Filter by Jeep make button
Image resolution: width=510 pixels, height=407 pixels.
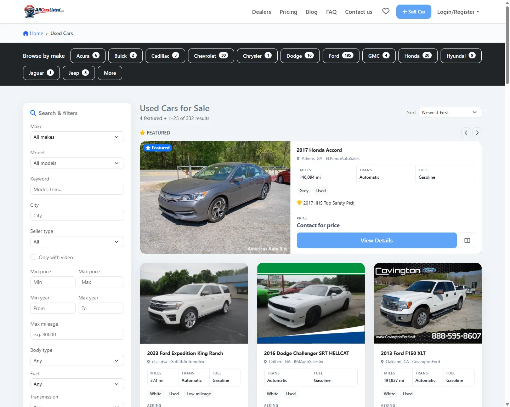[x=79, y=73]
